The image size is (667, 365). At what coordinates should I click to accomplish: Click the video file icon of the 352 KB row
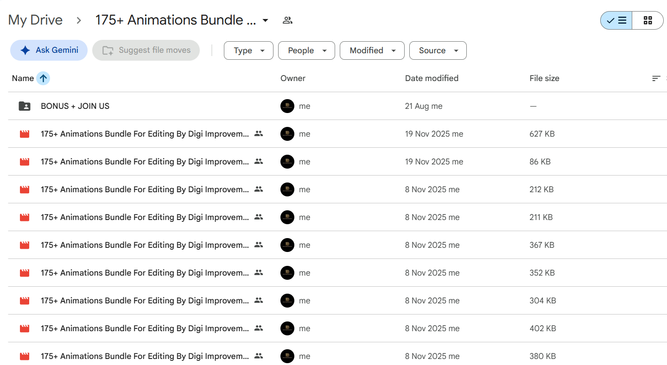coord(25,273)
